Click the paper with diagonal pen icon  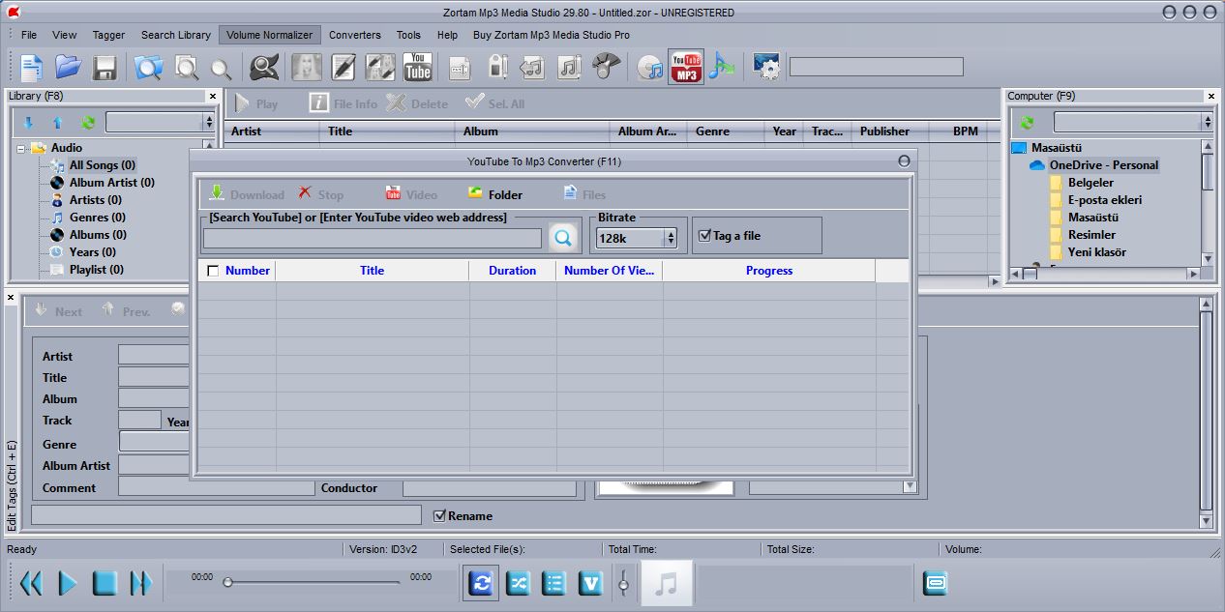[x=380, y=67]
